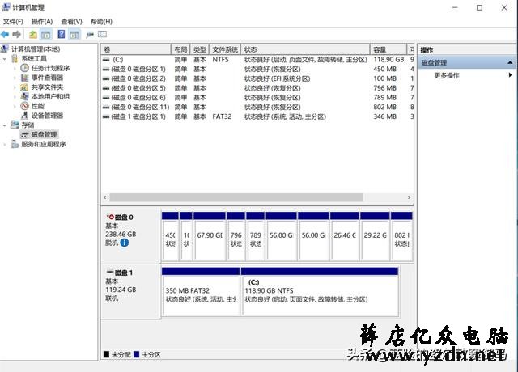Click the Disk Management tree icon
518x372 pixels.
coord(25,135)
